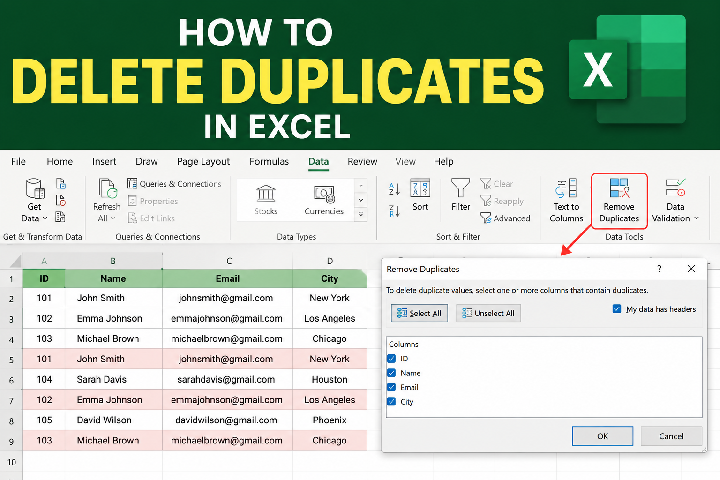Close the Remove Duplicates dialog
Image resolution: width=720 pixels, height=480 pixels.
tap(691, 269)
